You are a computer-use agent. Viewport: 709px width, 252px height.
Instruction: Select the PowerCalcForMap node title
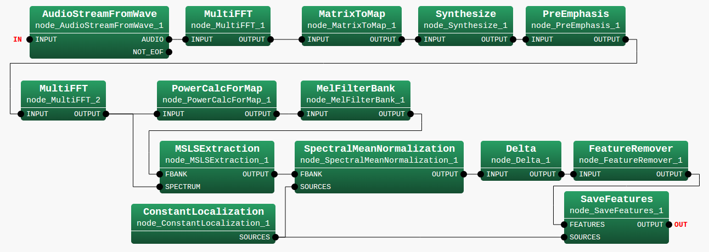(x=217, y=88)
